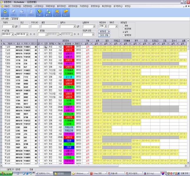The height and width of the screenshot is (176, 190).
Task: Click green 도장입고중 status cell in row 21
Action: click(69, 114)
